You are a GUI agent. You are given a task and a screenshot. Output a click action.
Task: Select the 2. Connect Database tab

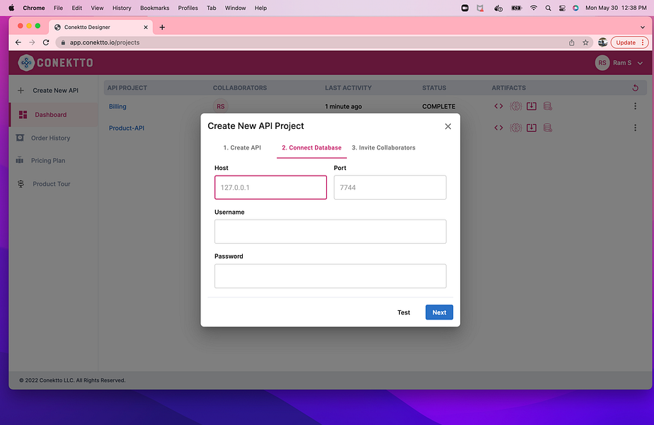click(x=311, y=147)
